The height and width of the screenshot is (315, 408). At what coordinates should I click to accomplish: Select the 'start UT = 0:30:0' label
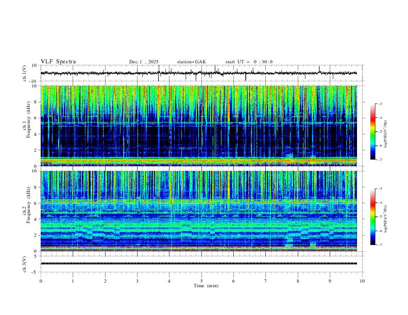pos(249,62)
